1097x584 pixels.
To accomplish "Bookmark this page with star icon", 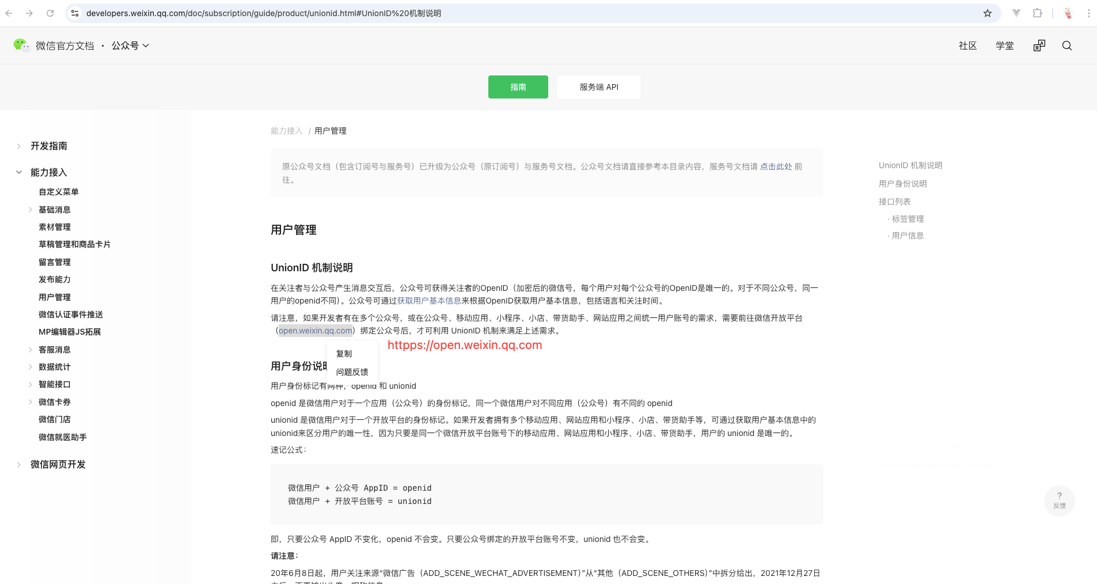I will [x=988, y=13].
